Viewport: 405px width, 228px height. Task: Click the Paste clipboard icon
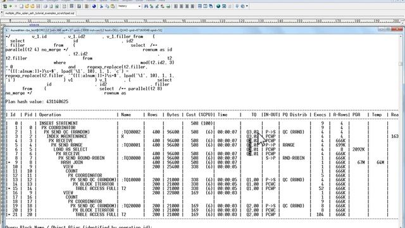[x=113, y=6]
